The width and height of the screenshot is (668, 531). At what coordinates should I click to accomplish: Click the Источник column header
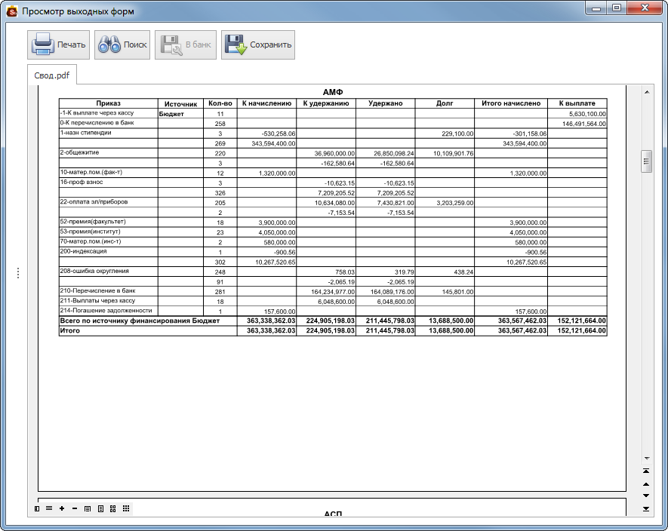[180, 103]
